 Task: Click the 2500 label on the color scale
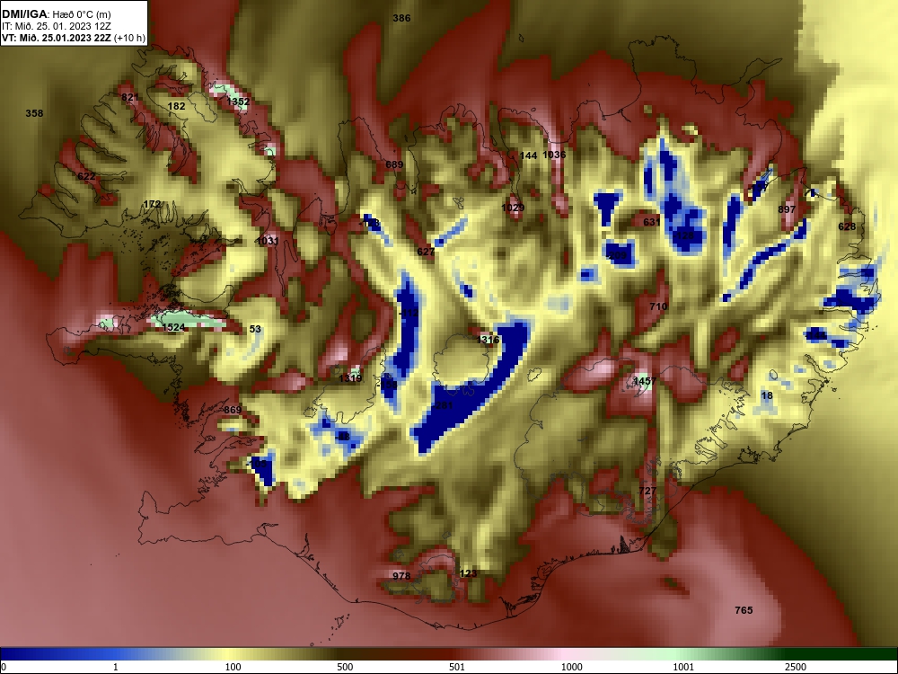click(796, 667)
